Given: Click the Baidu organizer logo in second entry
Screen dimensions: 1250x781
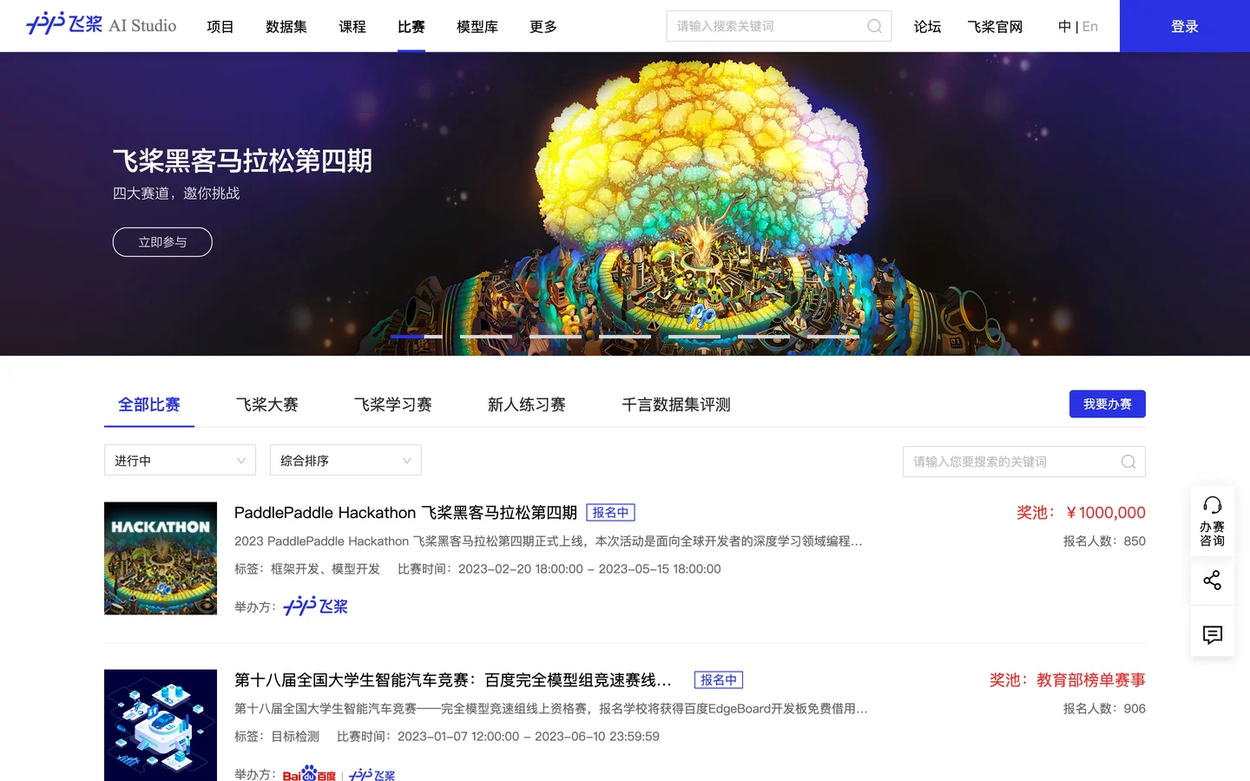Looking at the screenshot, I should click(309, 774).
